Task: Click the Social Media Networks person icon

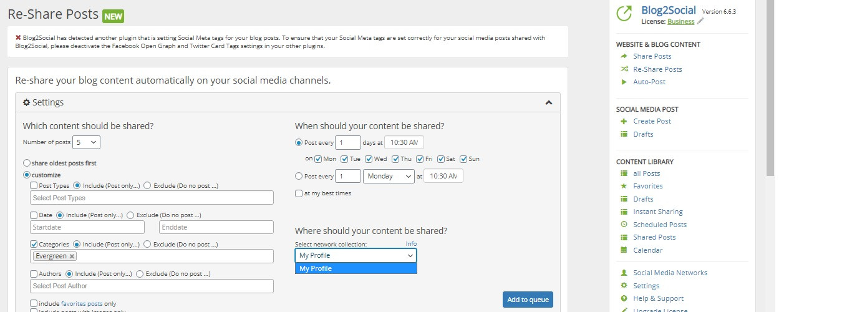Action: click(x=624, y=273)
